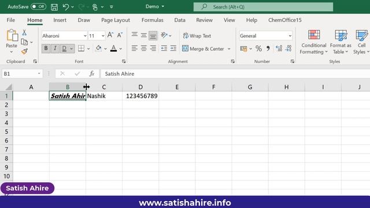
Task: Undo the last action
Action: (66, 7)
